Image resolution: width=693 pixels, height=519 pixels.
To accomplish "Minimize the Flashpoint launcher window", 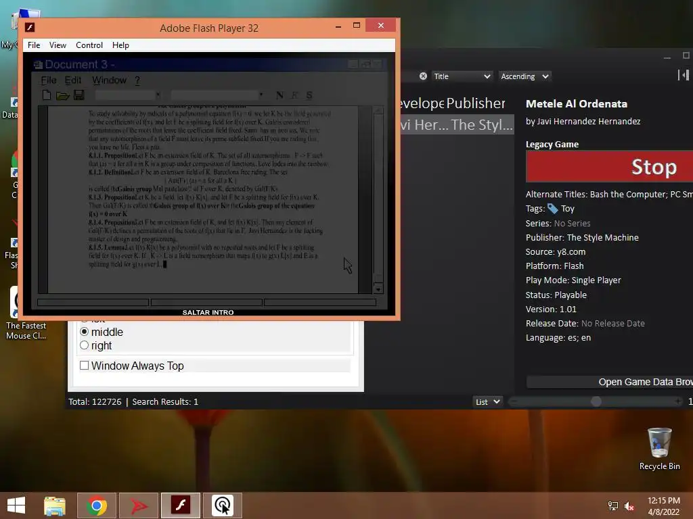I will point(667,57).
